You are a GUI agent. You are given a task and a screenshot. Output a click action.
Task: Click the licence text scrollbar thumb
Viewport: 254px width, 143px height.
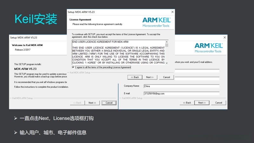(167, 45)
